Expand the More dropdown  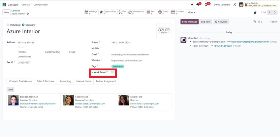[191, 12]
